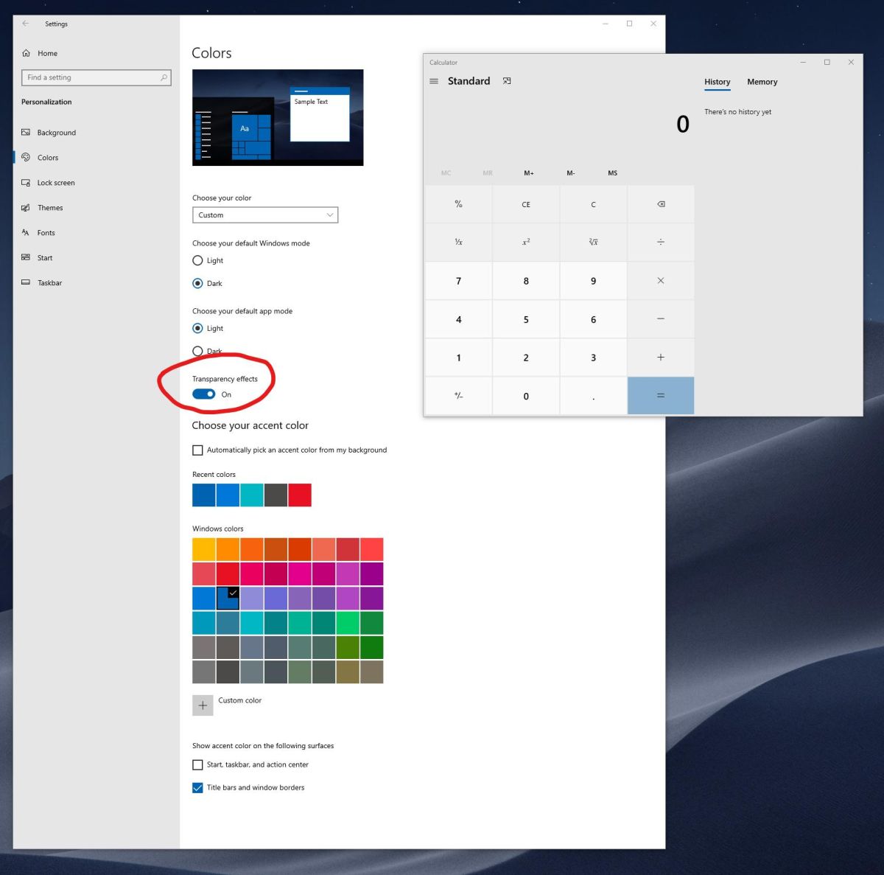Switch to the Memory tab in Calculator
This screenshot has width=884, height=875.
tap(762, 82)
